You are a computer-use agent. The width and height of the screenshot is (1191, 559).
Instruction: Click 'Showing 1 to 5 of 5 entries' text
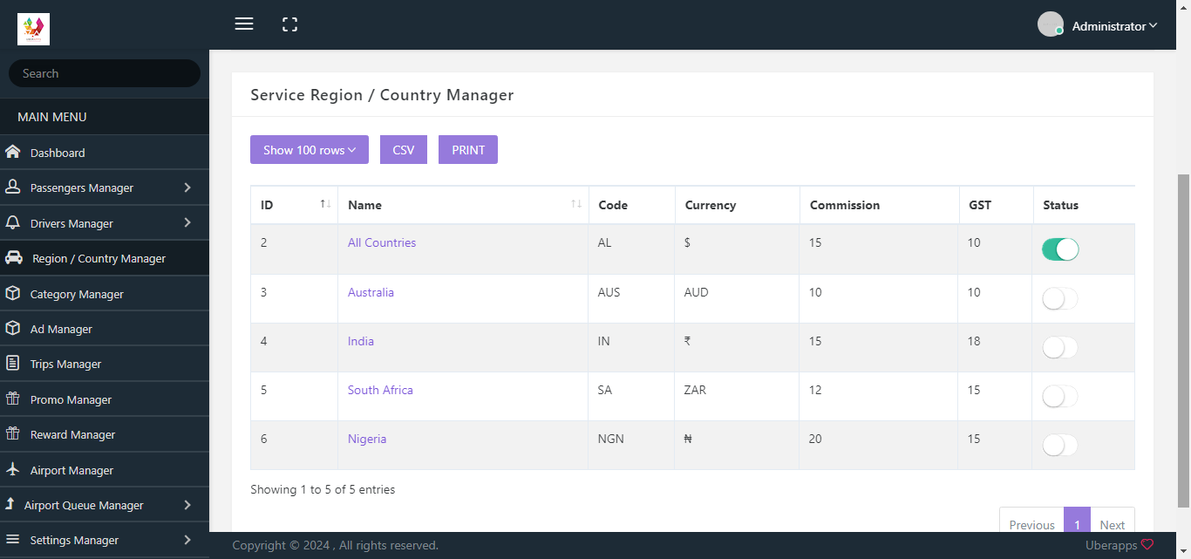(323, 489)
